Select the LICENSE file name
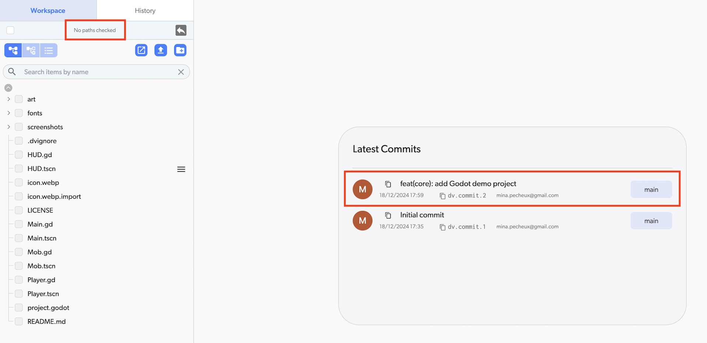The image size is (707, 343). (40, 210)
